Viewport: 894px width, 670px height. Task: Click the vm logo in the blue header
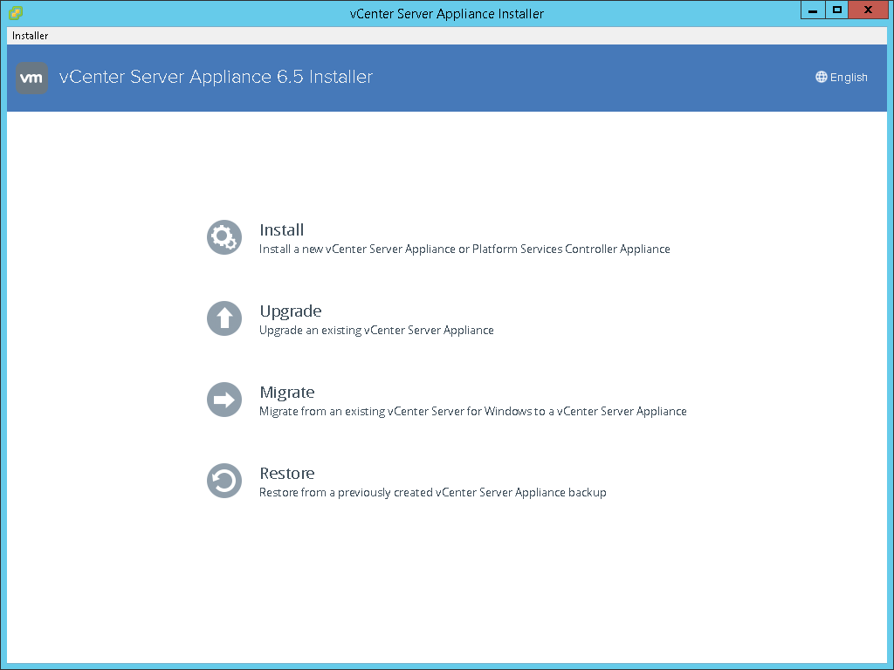tap(31, 77)
